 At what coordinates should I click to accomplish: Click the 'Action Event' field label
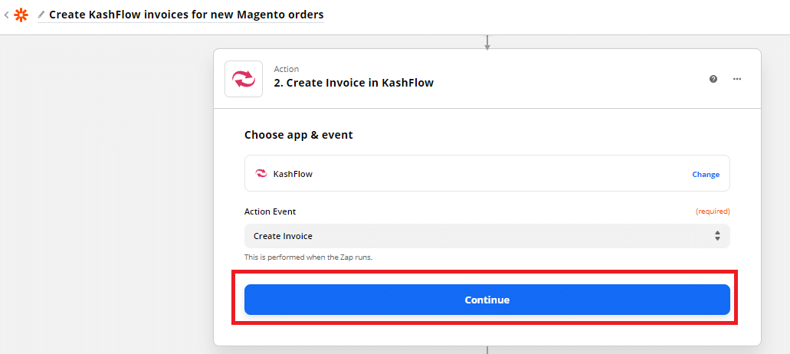tap(270, 211)
